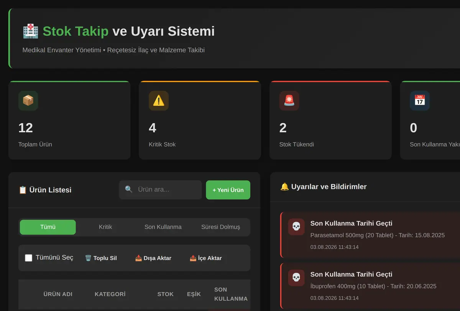The height and width of the screenshot is (311, 460).
Task: Click the hospital icon in the header
Action: tap(30, 31)
